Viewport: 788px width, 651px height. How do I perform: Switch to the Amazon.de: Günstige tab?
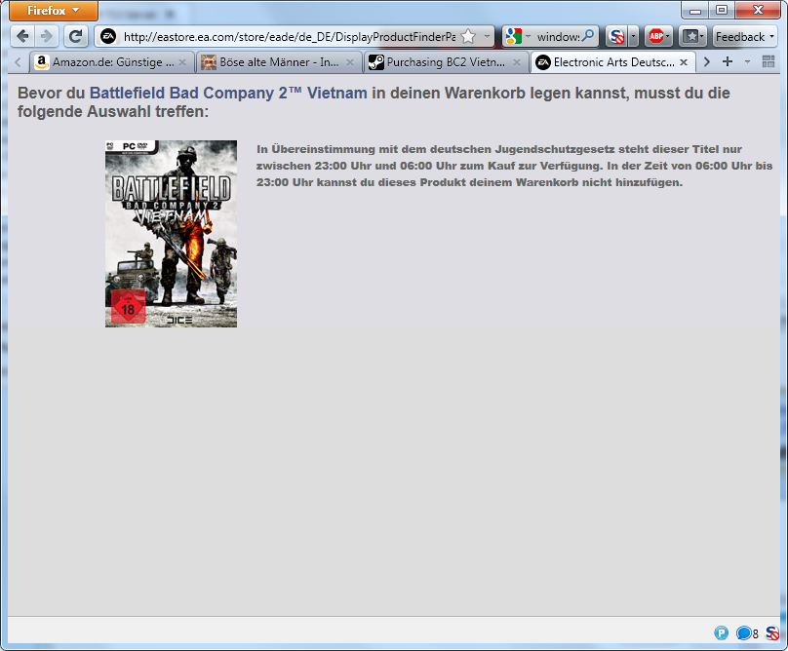pos(112,62)
